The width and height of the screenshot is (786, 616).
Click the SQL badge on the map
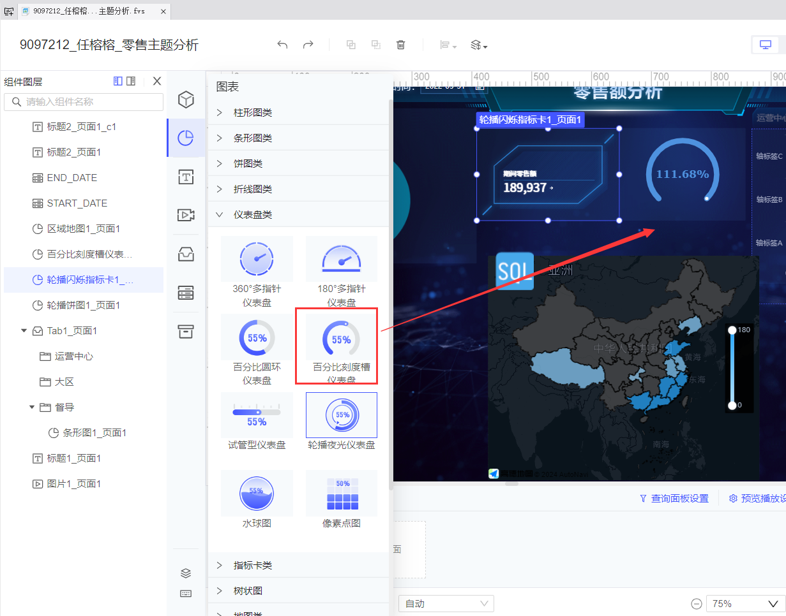515,271
